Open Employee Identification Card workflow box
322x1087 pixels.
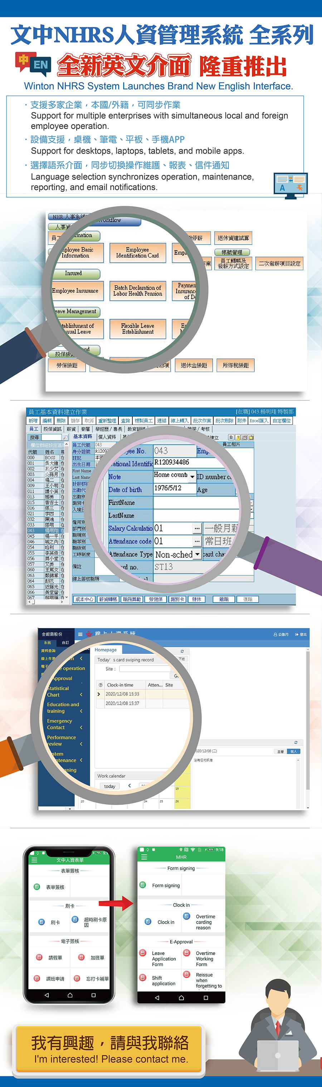point(138,253)
